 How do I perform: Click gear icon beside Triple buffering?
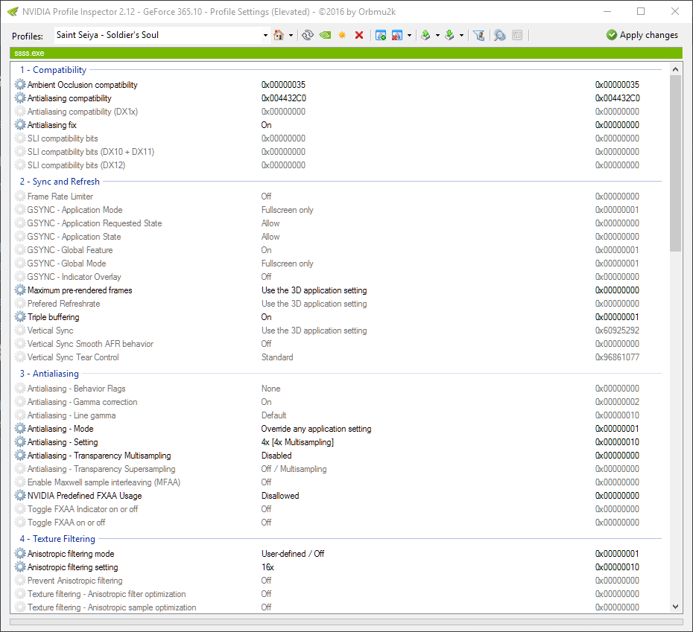pyautogui.click(x=20, y=317)
